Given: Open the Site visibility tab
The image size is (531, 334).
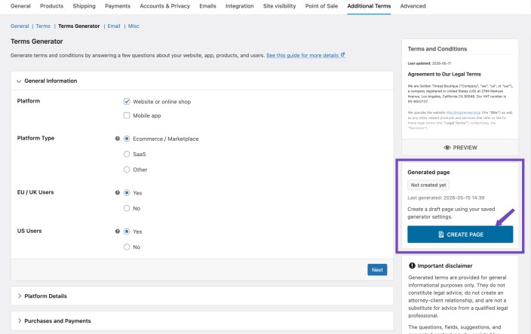Looking at the screenshot, I should 279,6.
